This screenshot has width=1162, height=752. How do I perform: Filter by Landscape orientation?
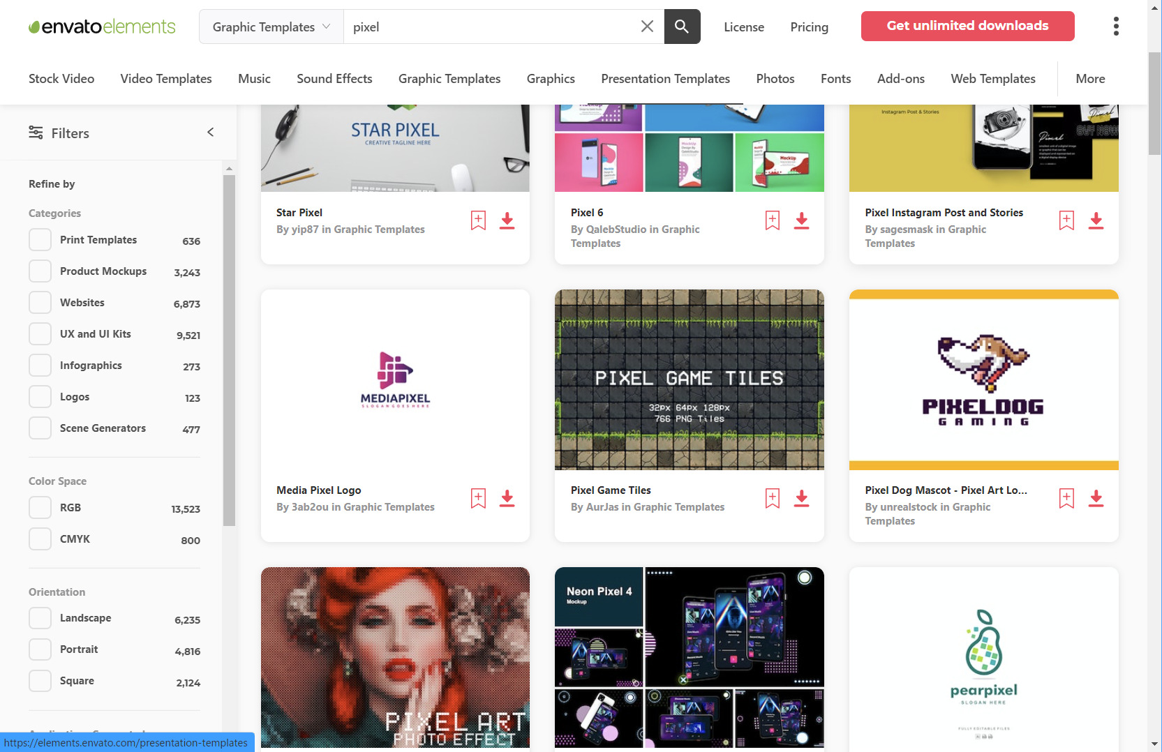click(x=40, y=618)
